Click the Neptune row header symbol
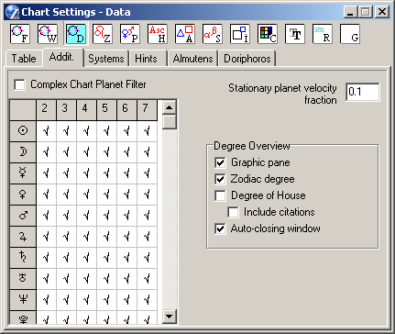The image size is (395, 334). click(23, 300)
